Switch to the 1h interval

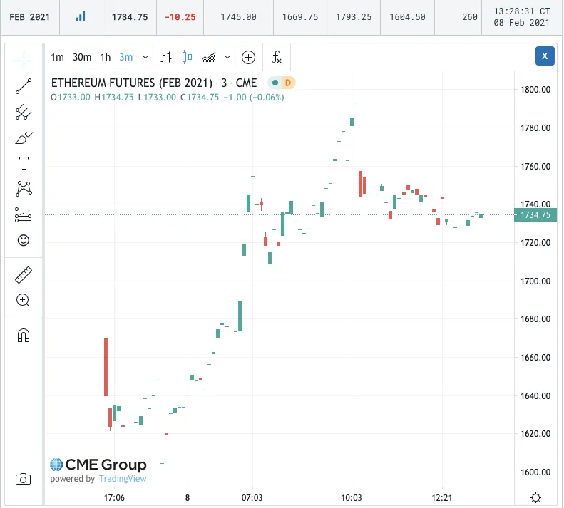106,57
